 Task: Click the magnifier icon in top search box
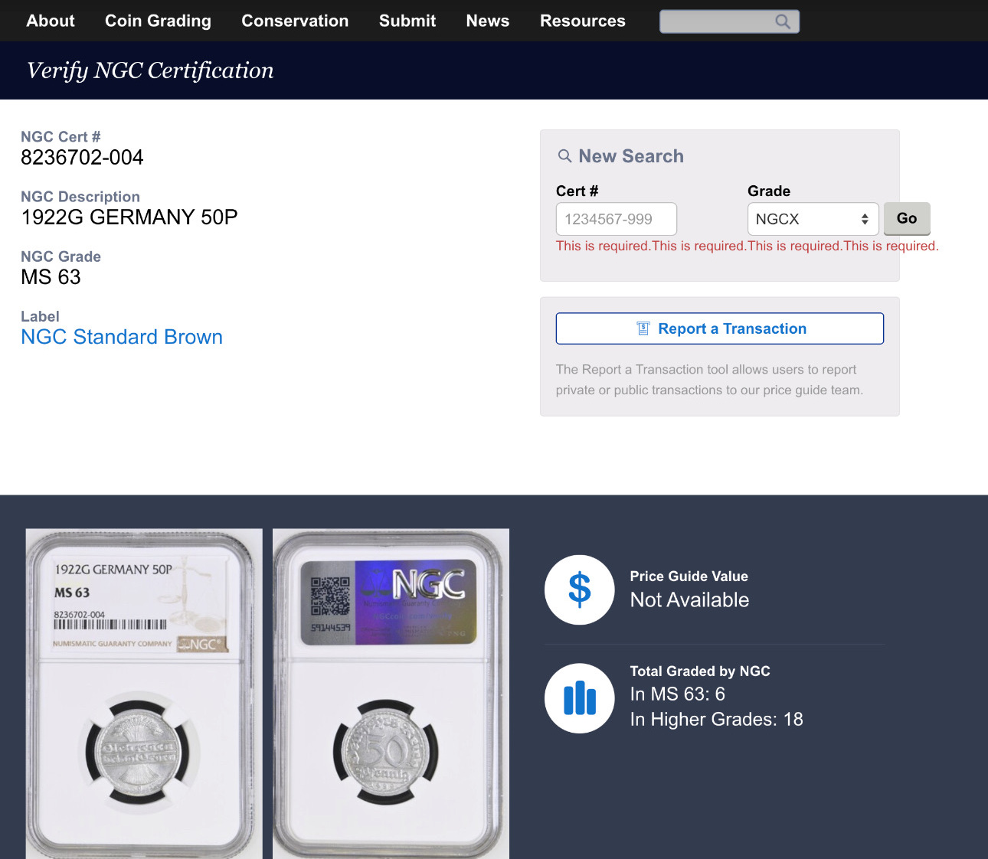tap(782, 21)
